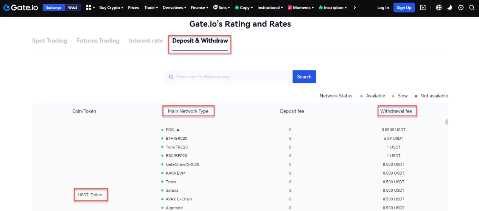Viewport: 479px width, 211px height.
Task: Click the table vertical scrollbar thumb
Action: point(447,122)
